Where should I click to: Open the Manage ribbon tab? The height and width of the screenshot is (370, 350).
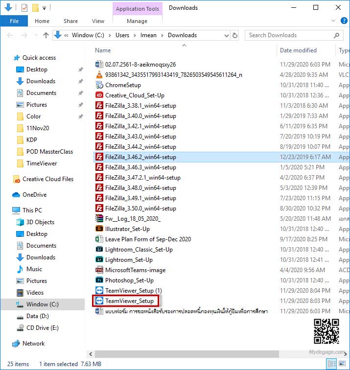point(137,21)
